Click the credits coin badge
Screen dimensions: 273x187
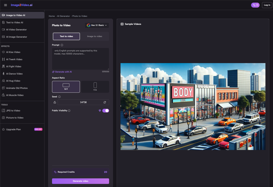[x=255, y=5]
